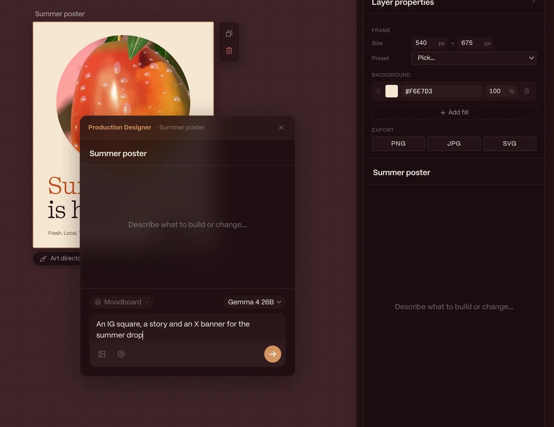
Task: Click the background color swatch
Action: coord(391,91)
